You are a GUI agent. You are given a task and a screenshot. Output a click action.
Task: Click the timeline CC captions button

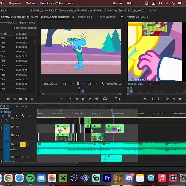click(x=29, y=116)
